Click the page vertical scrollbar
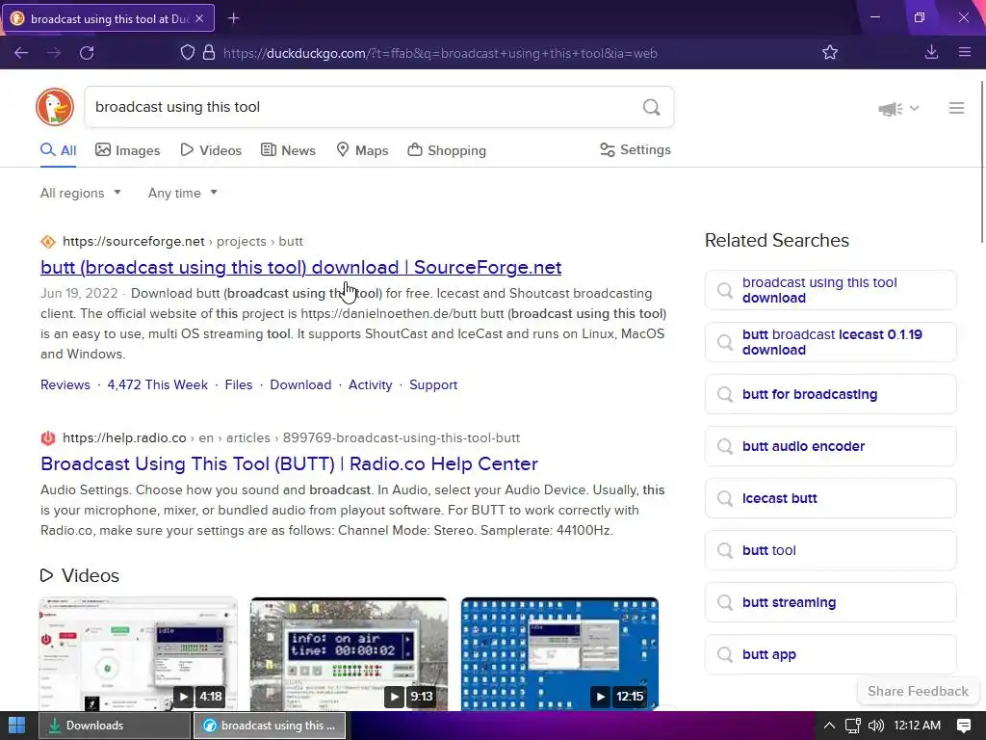986x740 pixels. click(x=982, y=161)
